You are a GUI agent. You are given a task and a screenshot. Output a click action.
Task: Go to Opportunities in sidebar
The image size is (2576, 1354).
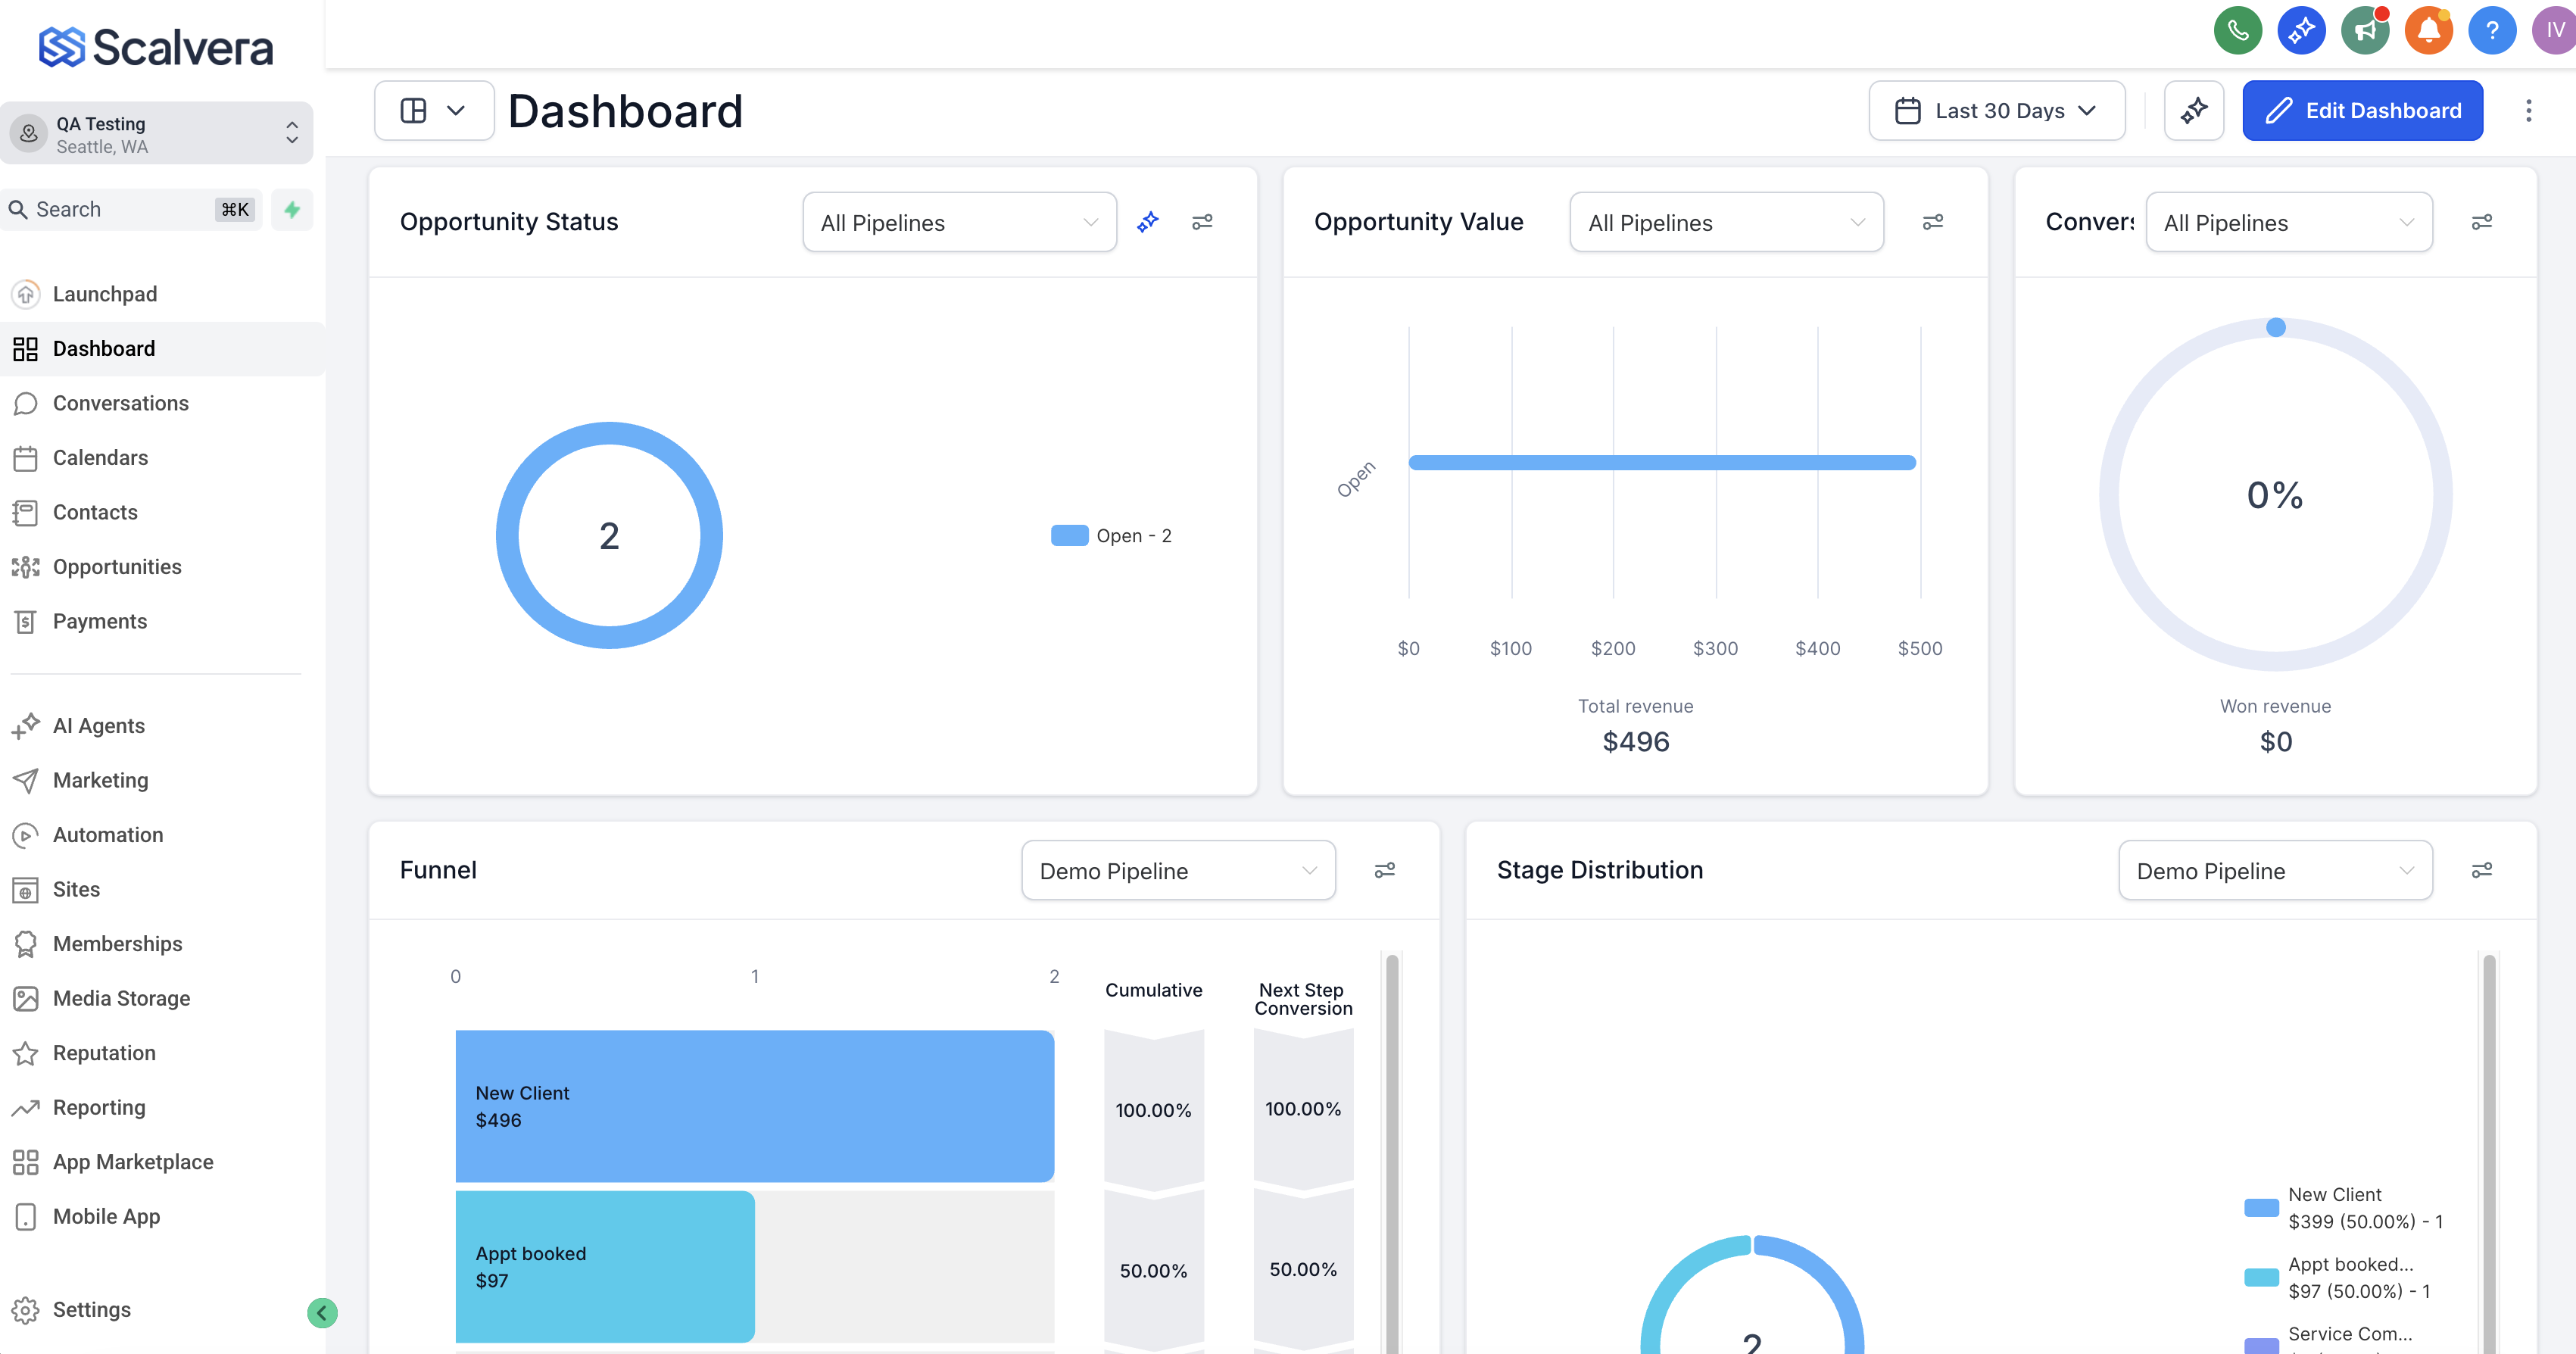click(117, 567)
